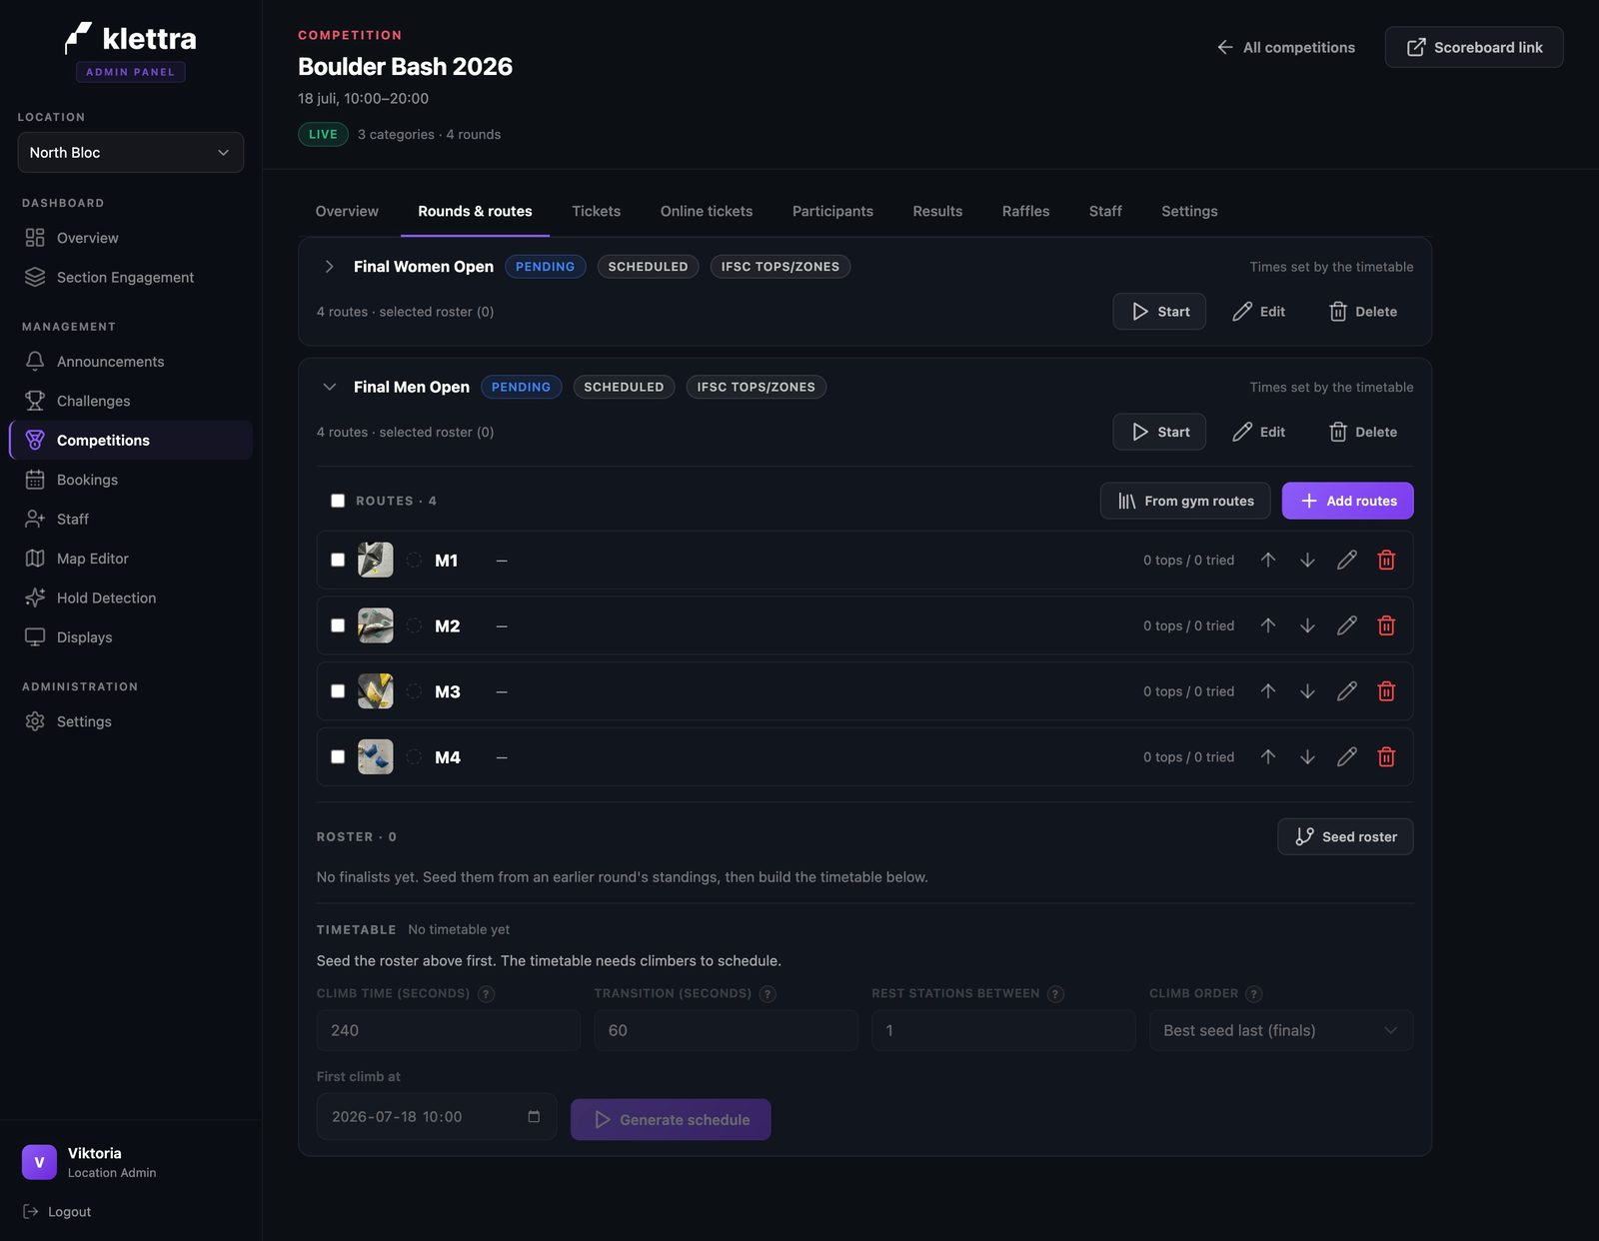Switch to the Participants tab
The height and width of the screenshot is (1241, 1599).
pyautogui.click(x=832, y=211)
